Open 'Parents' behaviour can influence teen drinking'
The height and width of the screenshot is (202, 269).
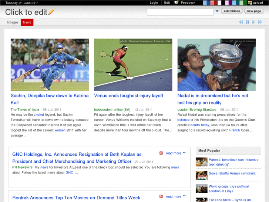(233, 162)
